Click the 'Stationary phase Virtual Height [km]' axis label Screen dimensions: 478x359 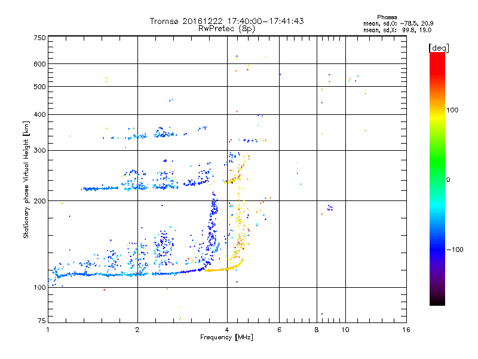pos(26,180)
